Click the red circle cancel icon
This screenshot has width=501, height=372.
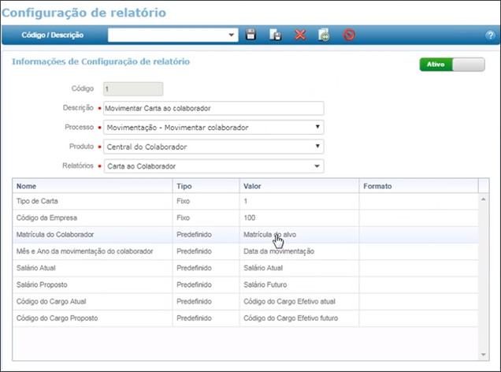pos(348,35)
